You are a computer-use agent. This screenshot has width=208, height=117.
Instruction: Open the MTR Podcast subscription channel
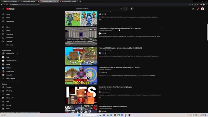(10, 53)
